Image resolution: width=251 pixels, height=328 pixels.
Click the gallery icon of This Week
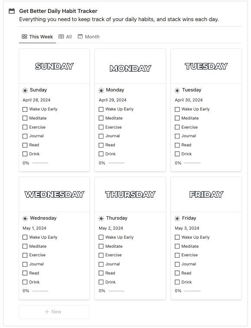(x=24, y=37)
